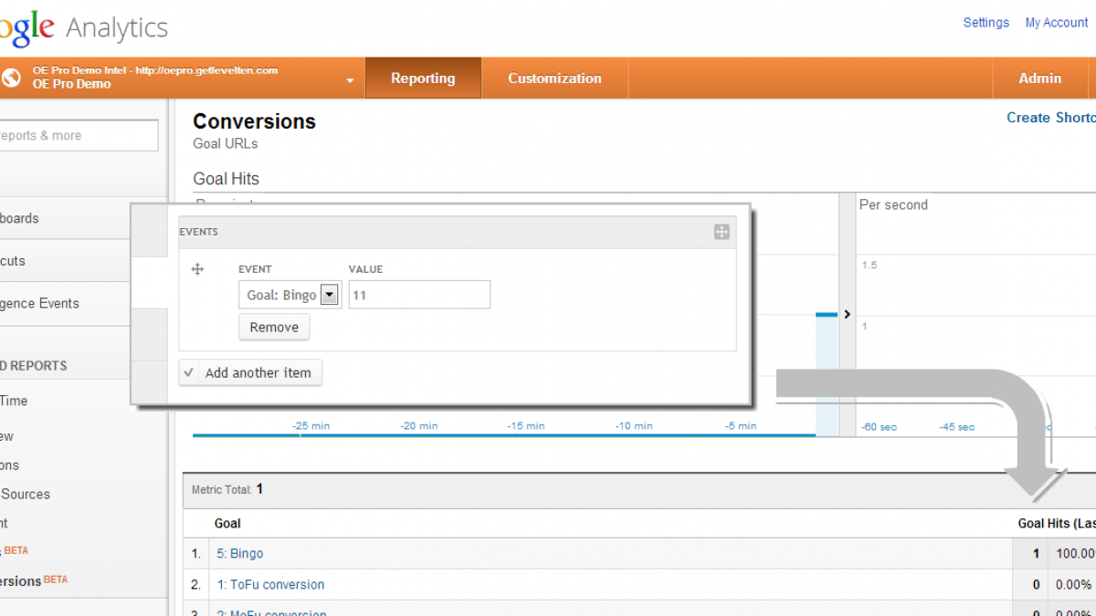
Task: Click the Create Shortcut link
Action: (x=1050, y=118)
